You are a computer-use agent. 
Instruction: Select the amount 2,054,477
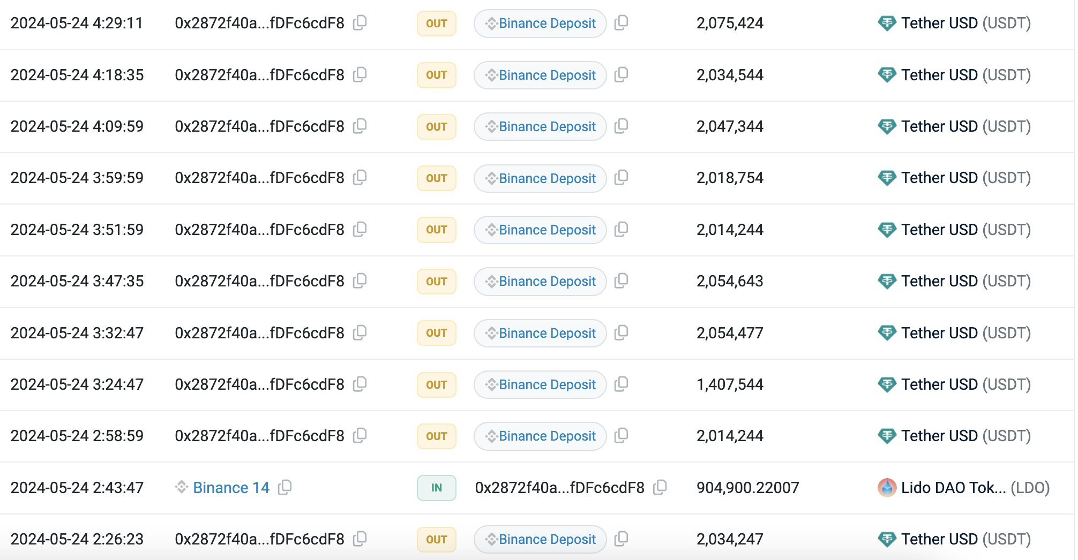coord(730,333)
